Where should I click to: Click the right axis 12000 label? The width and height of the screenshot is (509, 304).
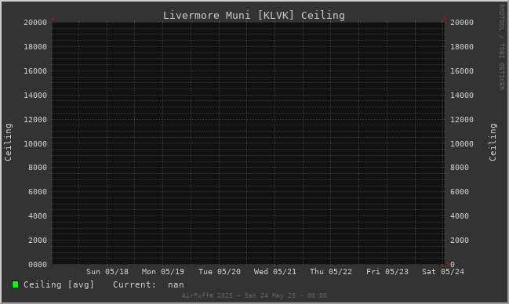pos(462,120)
